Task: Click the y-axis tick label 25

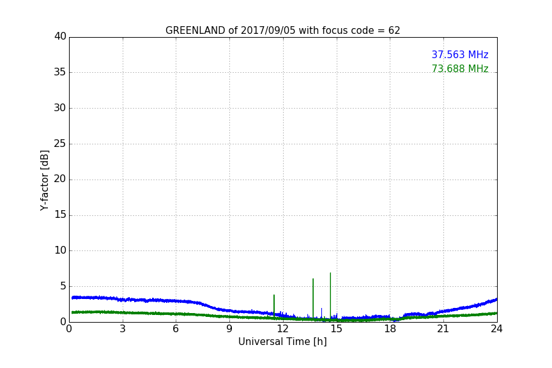Action: click(x=60, y=144)
